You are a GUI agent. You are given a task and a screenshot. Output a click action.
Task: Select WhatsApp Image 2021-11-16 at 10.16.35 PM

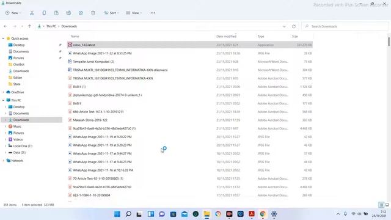190,170
